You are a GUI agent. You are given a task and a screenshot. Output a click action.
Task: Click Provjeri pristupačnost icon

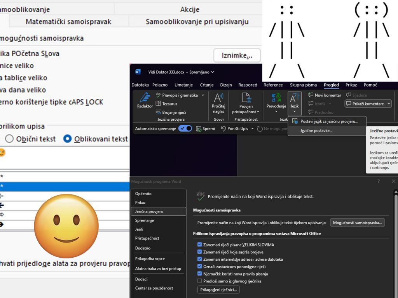pyautogui.click(x=246, y=97)
